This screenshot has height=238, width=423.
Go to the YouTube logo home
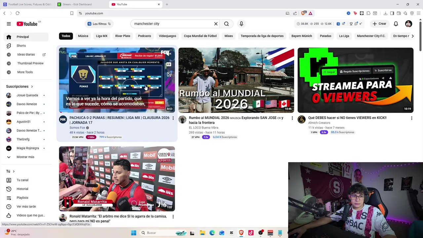pos(27,24)
